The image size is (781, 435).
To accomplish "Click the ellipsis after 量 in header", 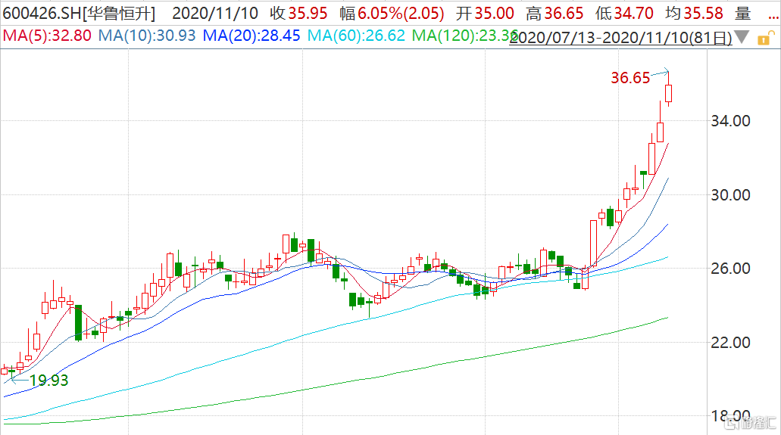I will 773,16.
